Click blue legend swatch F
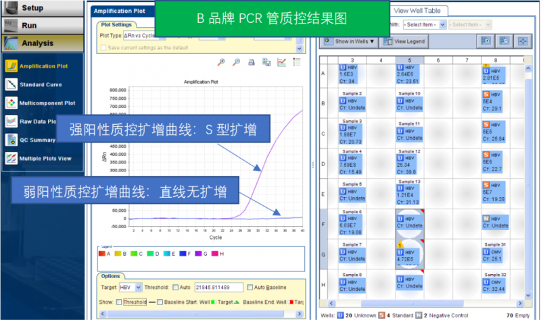This screenshot has width=541, height=322. (183, 254)
